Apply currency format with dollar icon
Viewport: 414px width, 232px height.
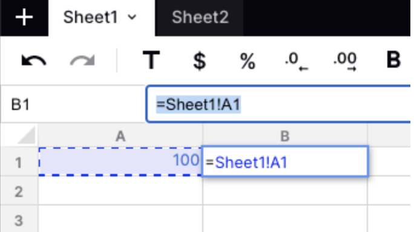pyautogui.click(x=199, y=61)
